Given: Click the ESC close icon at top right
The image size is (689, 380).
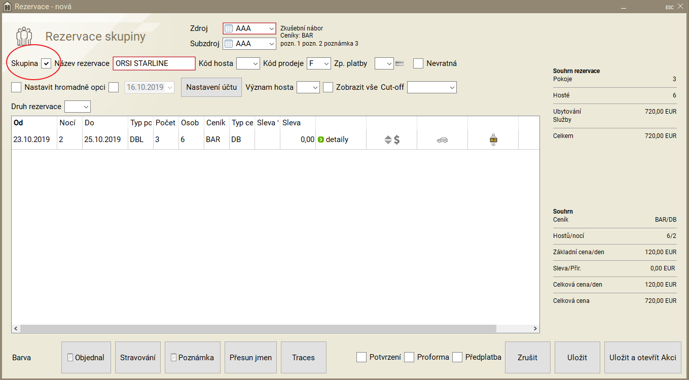Looking at the screenshot, I should (x=680, y=7).
